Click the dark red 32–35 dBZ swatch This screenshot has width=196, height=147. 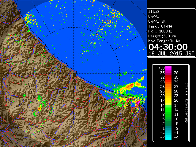(x=168, y=77)
